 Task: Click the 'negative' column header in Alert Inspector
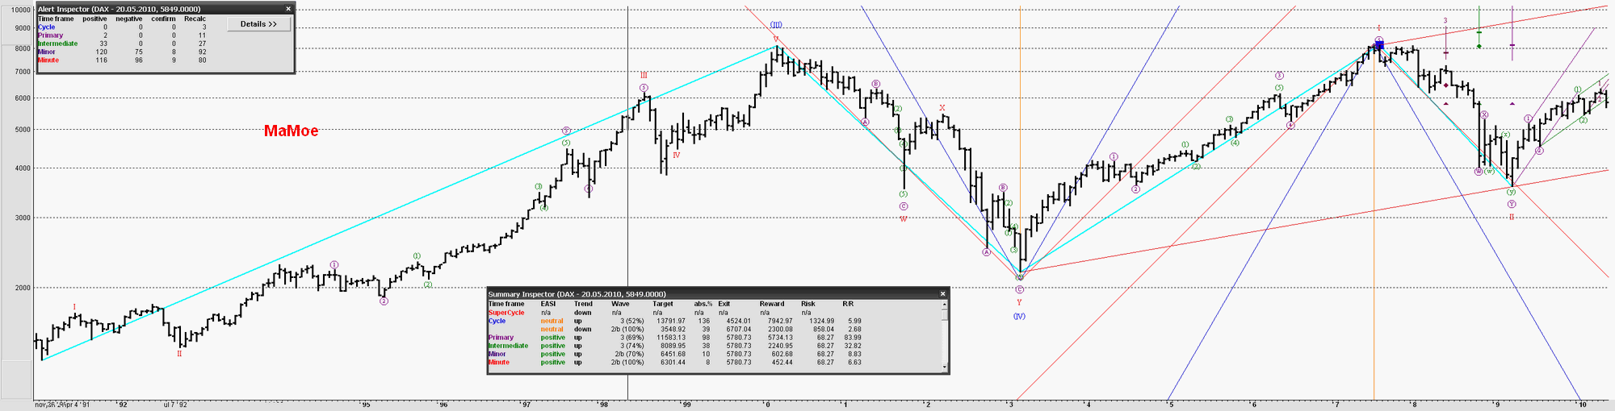point(129,19)
